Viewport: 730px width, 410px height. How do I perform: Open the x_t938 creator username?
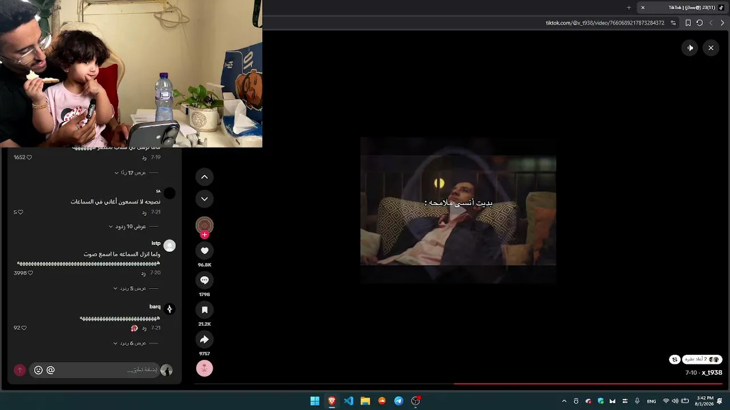(x=712, y=372)
